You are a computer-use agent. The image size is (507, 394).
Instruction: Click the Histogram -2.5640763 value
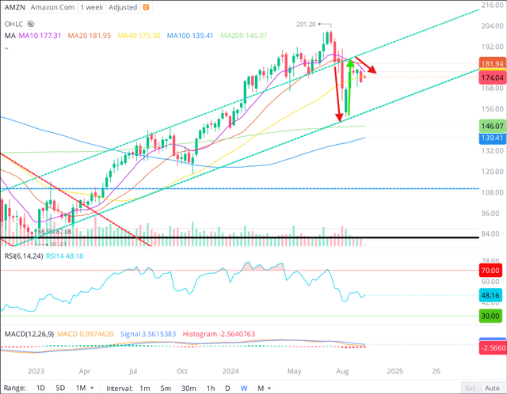219,334
